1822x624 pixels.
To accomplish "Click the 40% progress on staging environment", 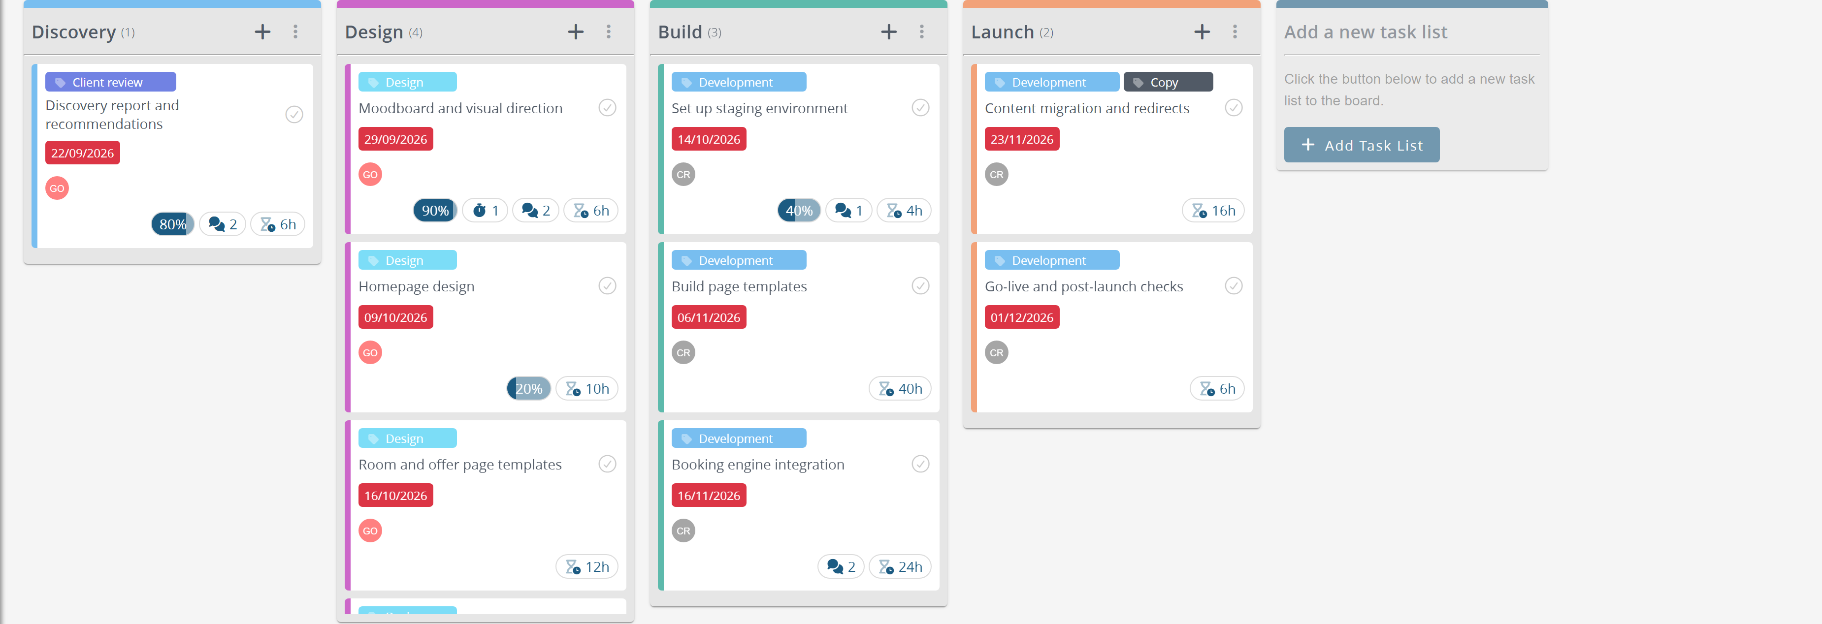I will pos(799,210).
